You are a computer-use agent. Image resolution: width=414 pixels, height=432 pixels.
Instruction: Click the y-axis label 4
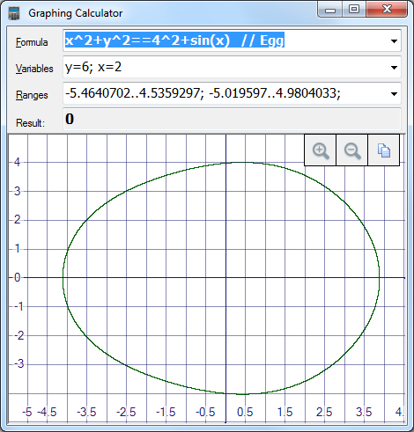click(17, 162)
